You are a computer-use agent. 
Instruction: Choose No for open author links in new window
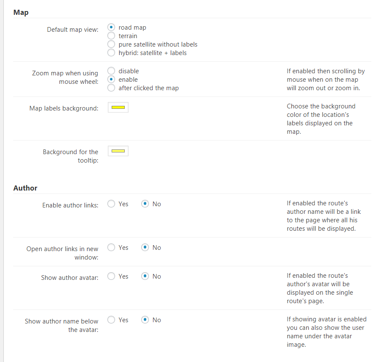[x=145, y=248]
